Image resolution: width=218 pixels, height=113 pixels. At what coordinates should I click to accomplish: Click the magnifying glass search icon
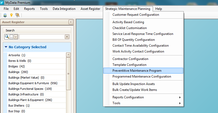click(7, 37)
